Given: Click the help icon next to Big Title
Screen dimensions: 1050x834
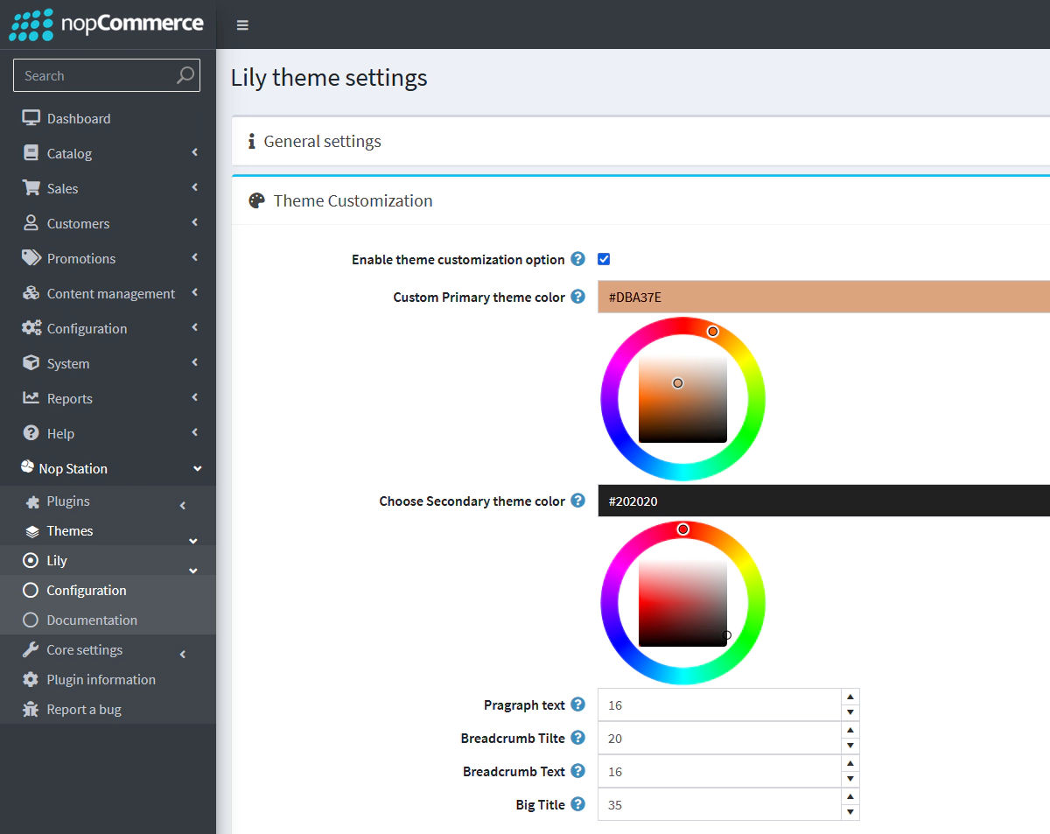Looking at the screenshot, I should pyautogui.click(x=578, y=803).
